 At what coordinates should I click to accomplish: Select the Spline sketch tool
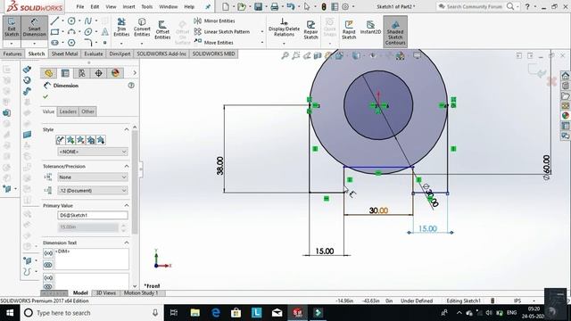tap(88, 21)
